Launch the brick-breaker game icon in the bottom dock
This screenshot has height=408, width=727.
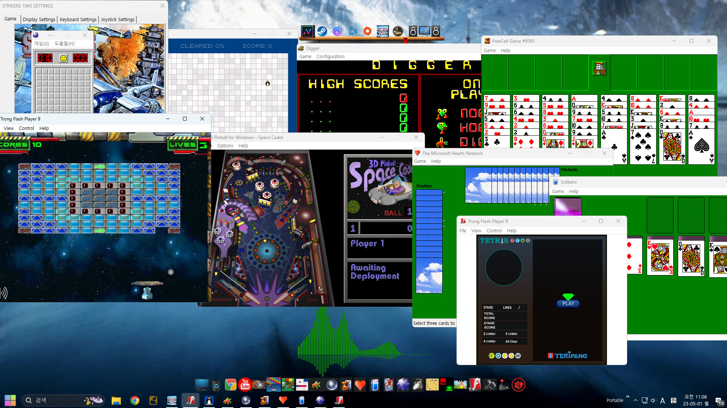pyautogui.click(x=274, y=385)
